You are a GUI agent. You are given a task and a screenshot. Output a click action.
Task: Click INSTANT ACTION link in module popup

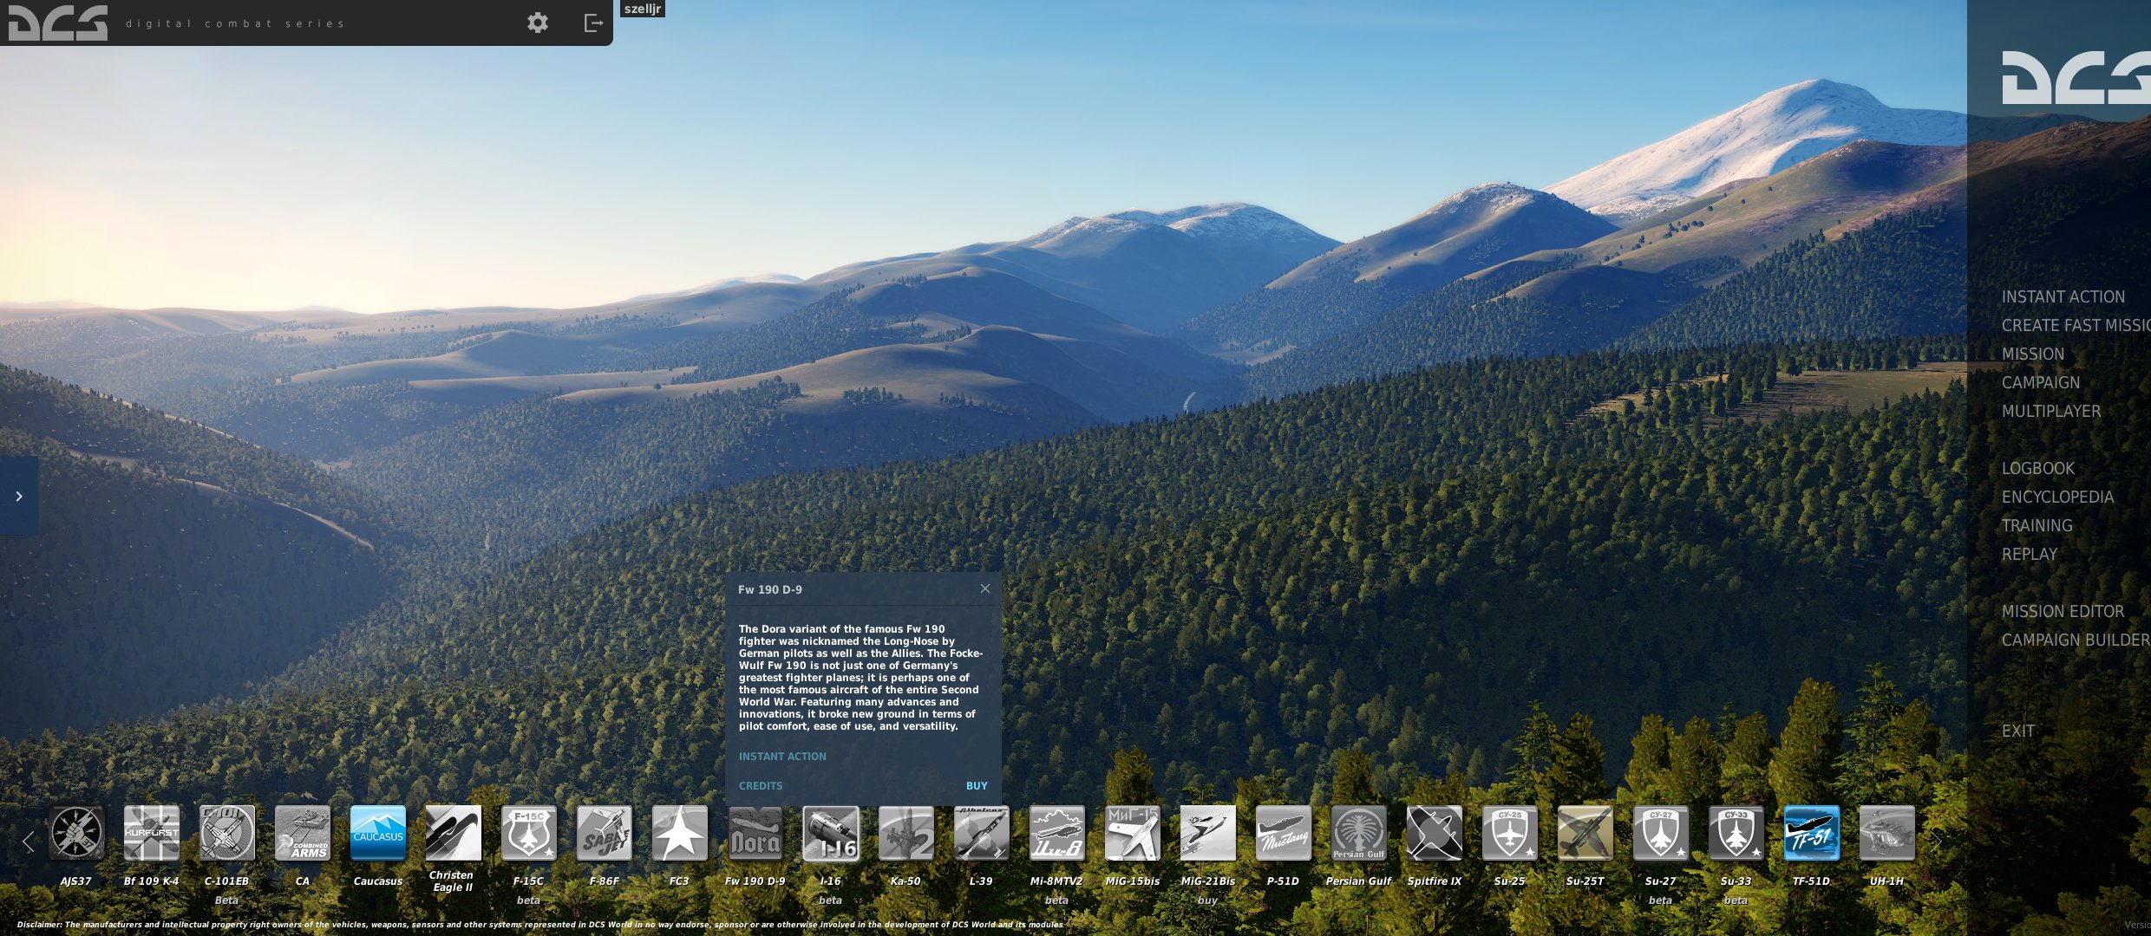tap(782, 757)
